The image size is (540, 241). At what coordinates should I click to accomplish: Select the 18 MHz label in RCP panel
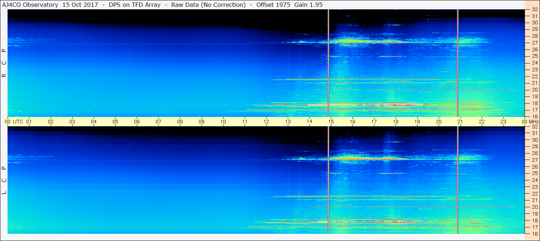[x=534, y=103]
